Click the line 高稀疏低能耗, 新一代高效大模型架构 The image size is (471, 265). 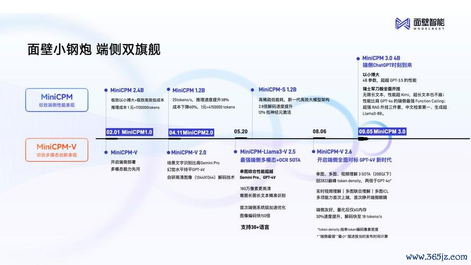(294, 100)
